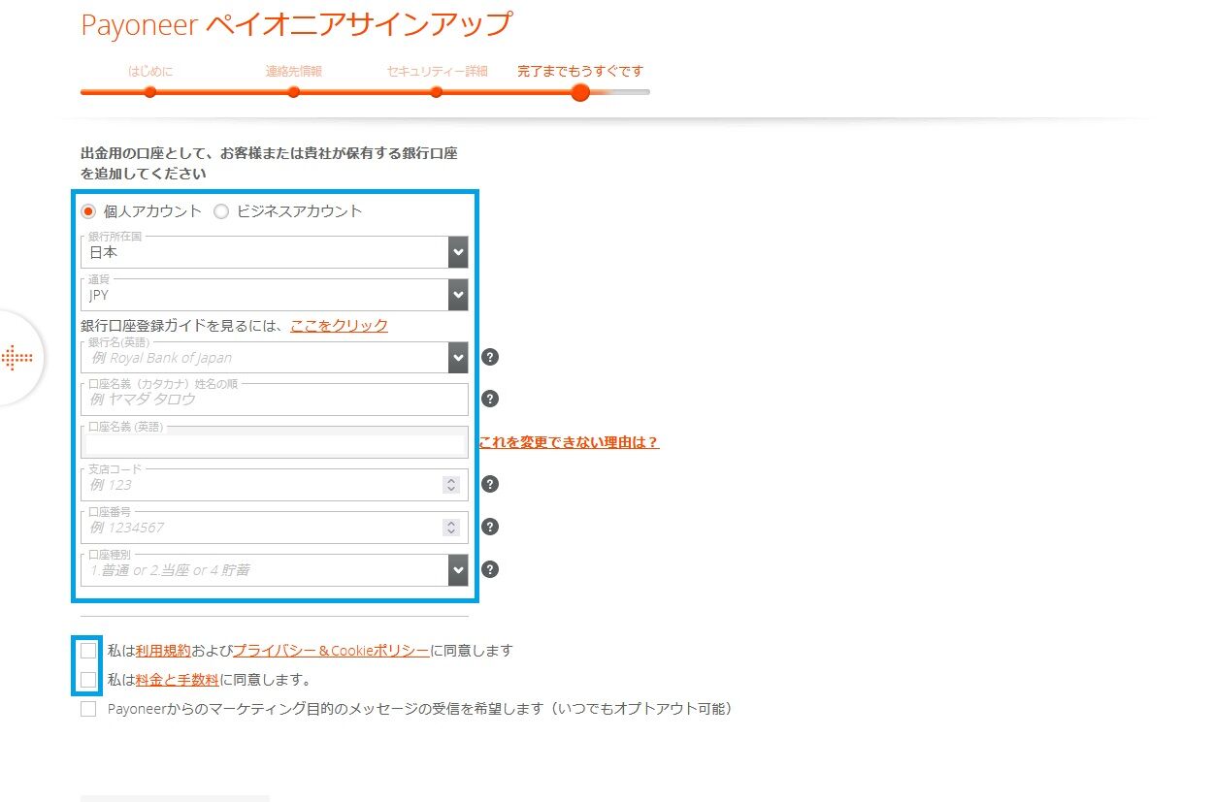Viewport: 1214px width, 802px height.
Task: Open これを変更できない理由は？ link
Action: pos(569,442)
